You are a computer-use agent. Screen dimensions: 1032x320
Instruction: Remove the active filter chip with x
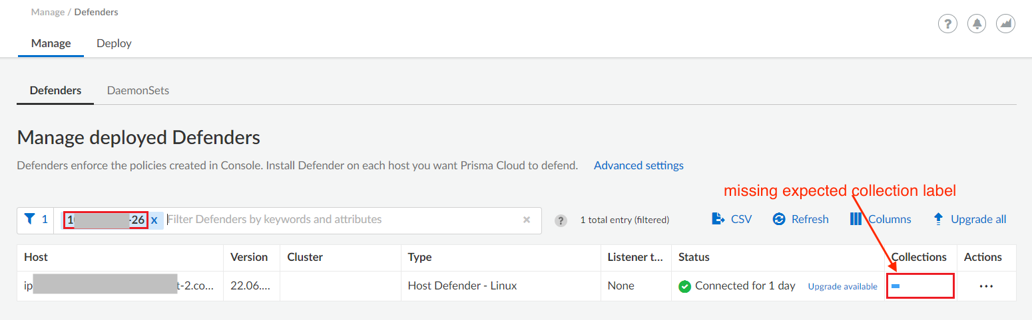pos(154,220)
